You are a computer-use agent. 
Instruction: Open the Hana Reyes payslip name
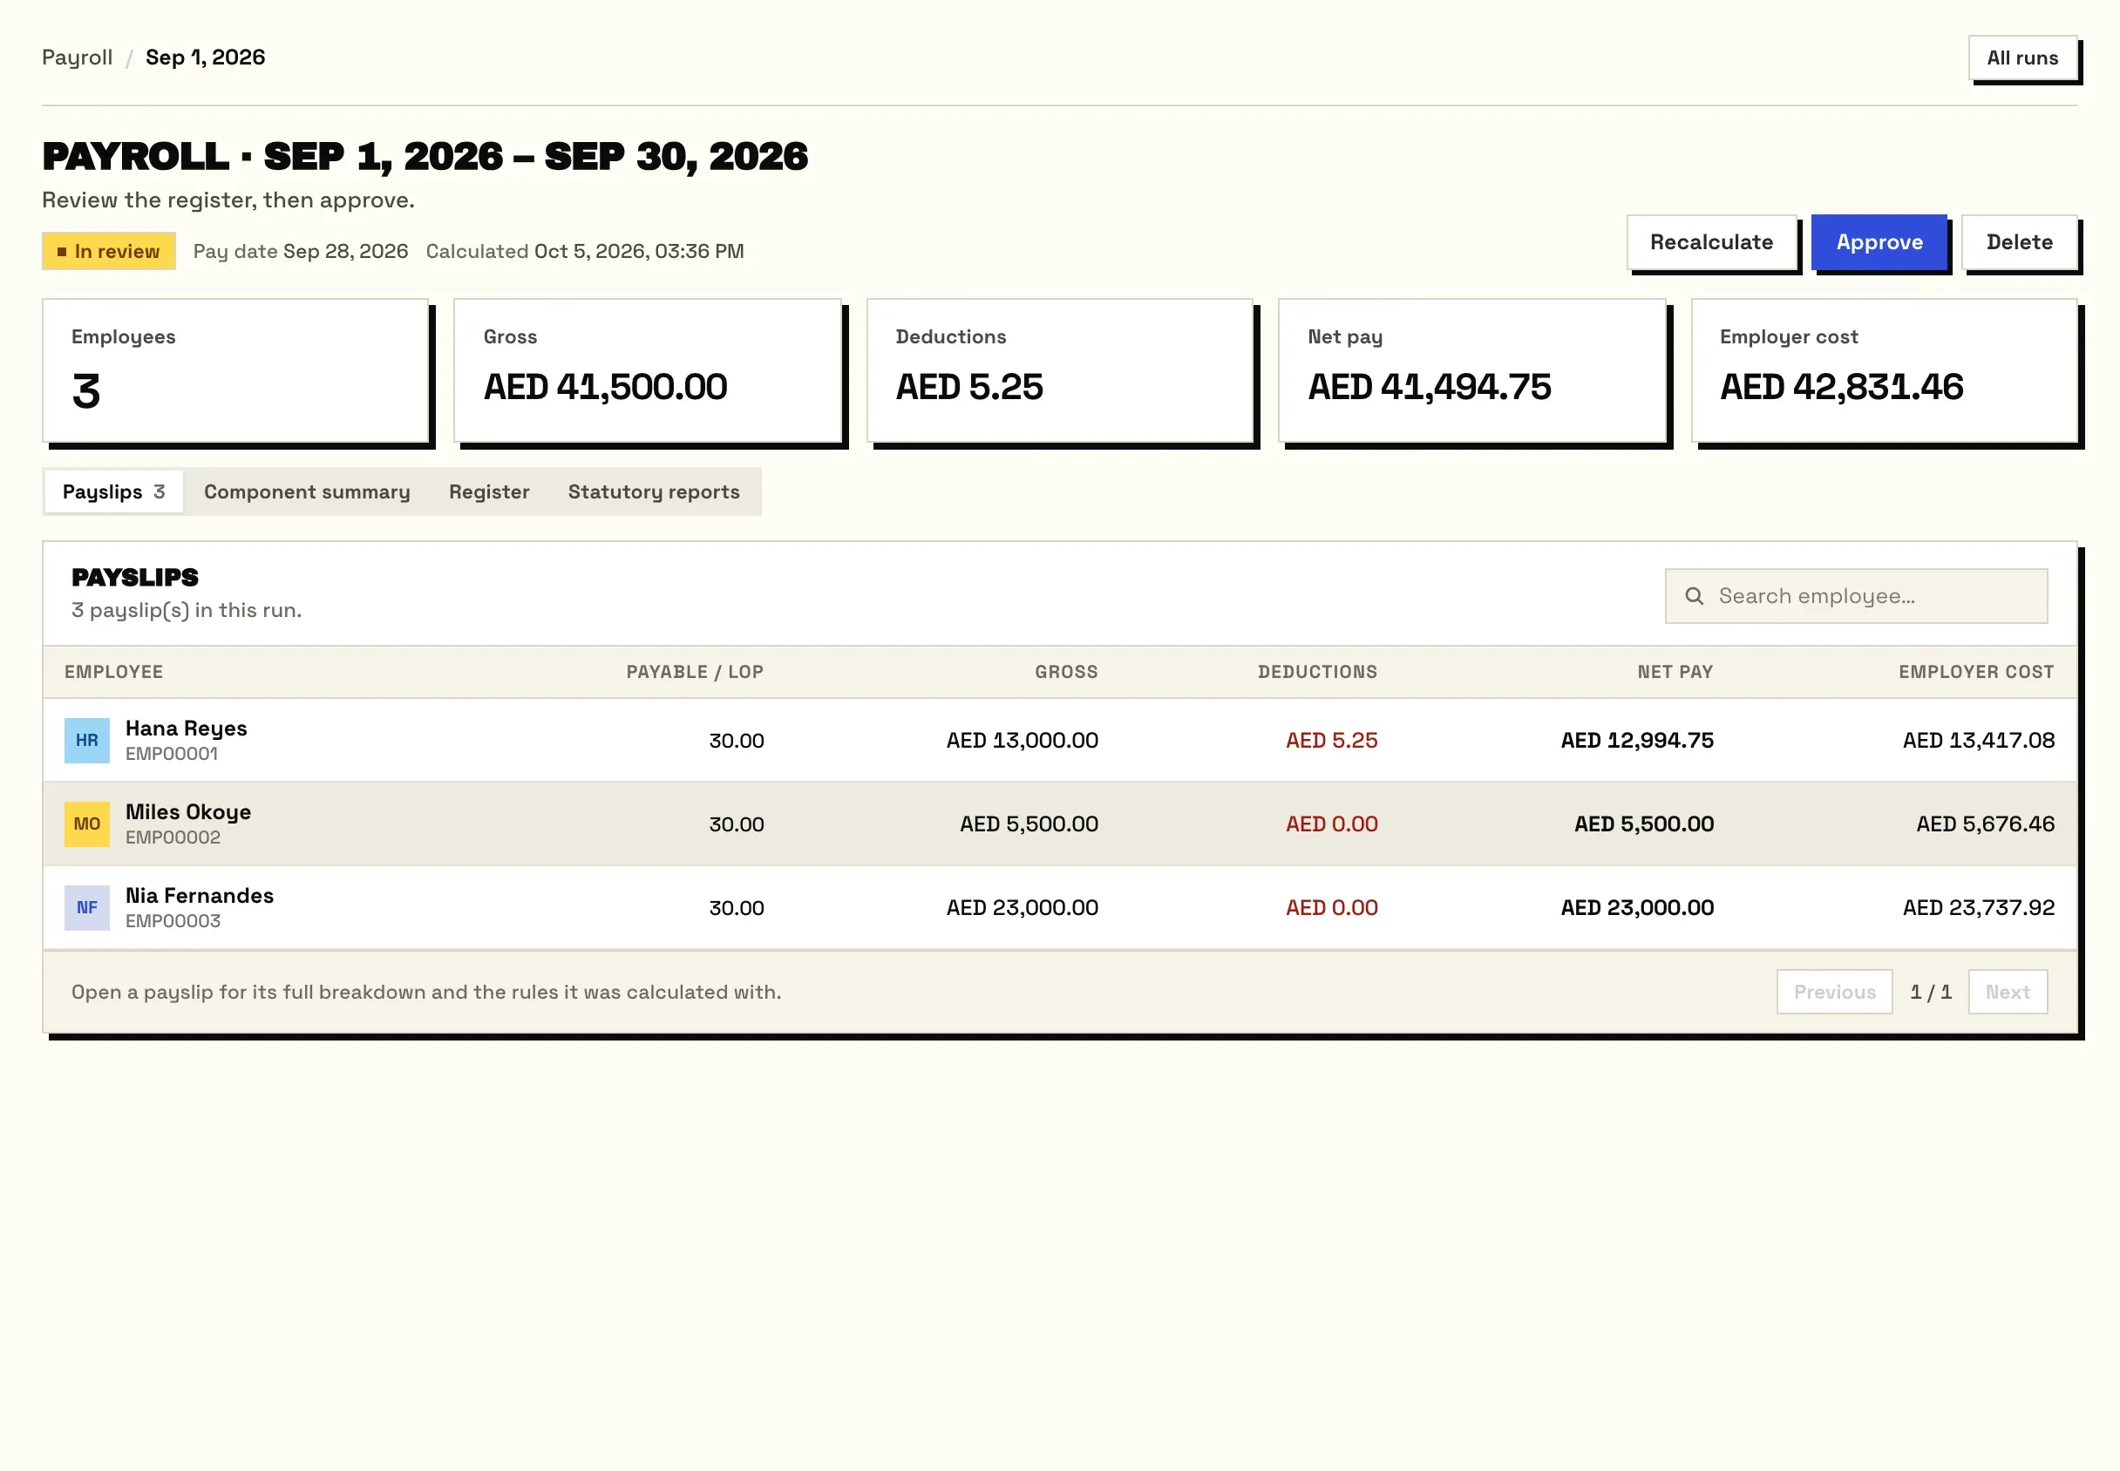click(x=187, y=729)
